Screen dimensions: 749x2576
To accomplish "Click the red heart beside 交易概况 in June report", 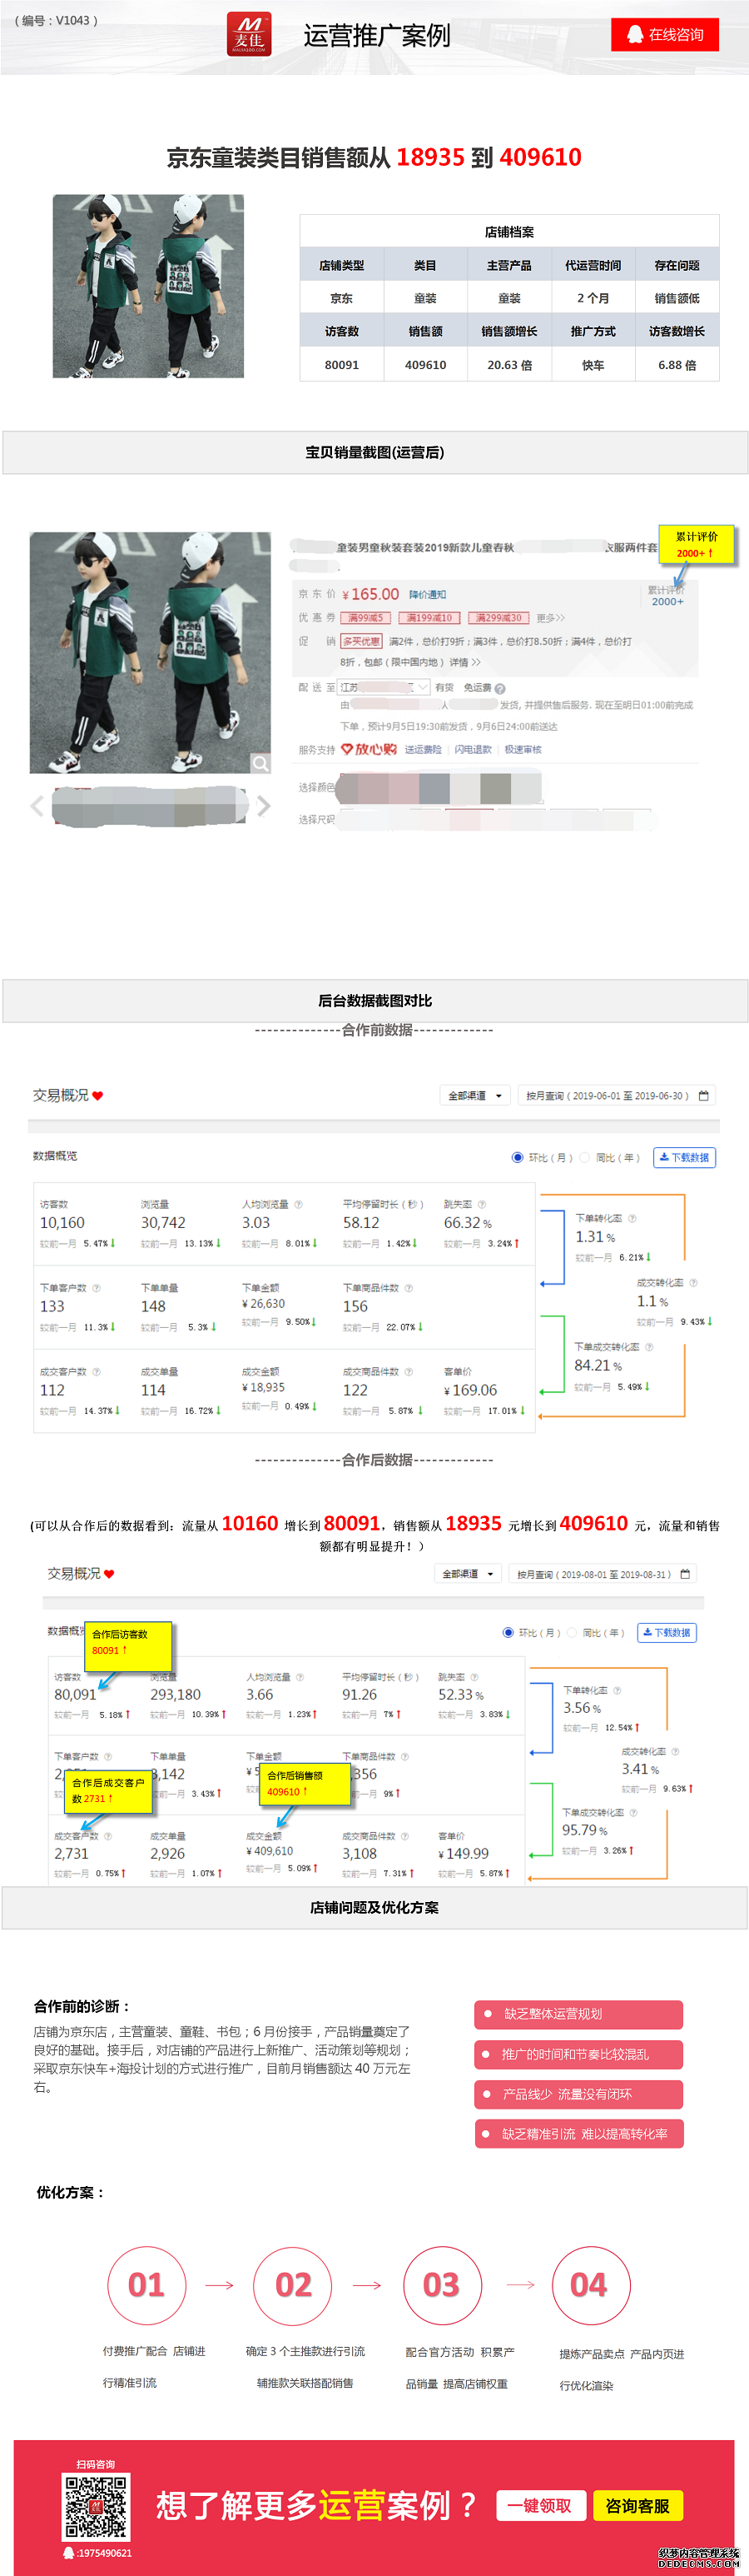I will click(98, 1096).
